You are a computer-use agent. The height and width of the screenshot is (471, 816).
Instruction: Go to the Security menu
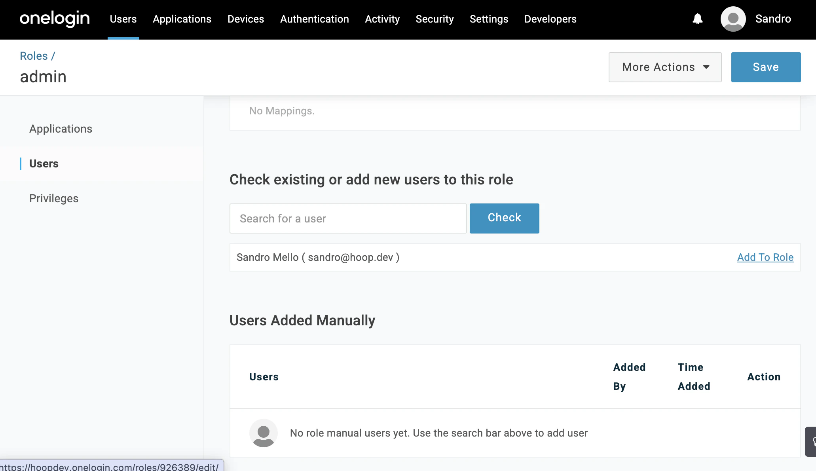(435, 19)
